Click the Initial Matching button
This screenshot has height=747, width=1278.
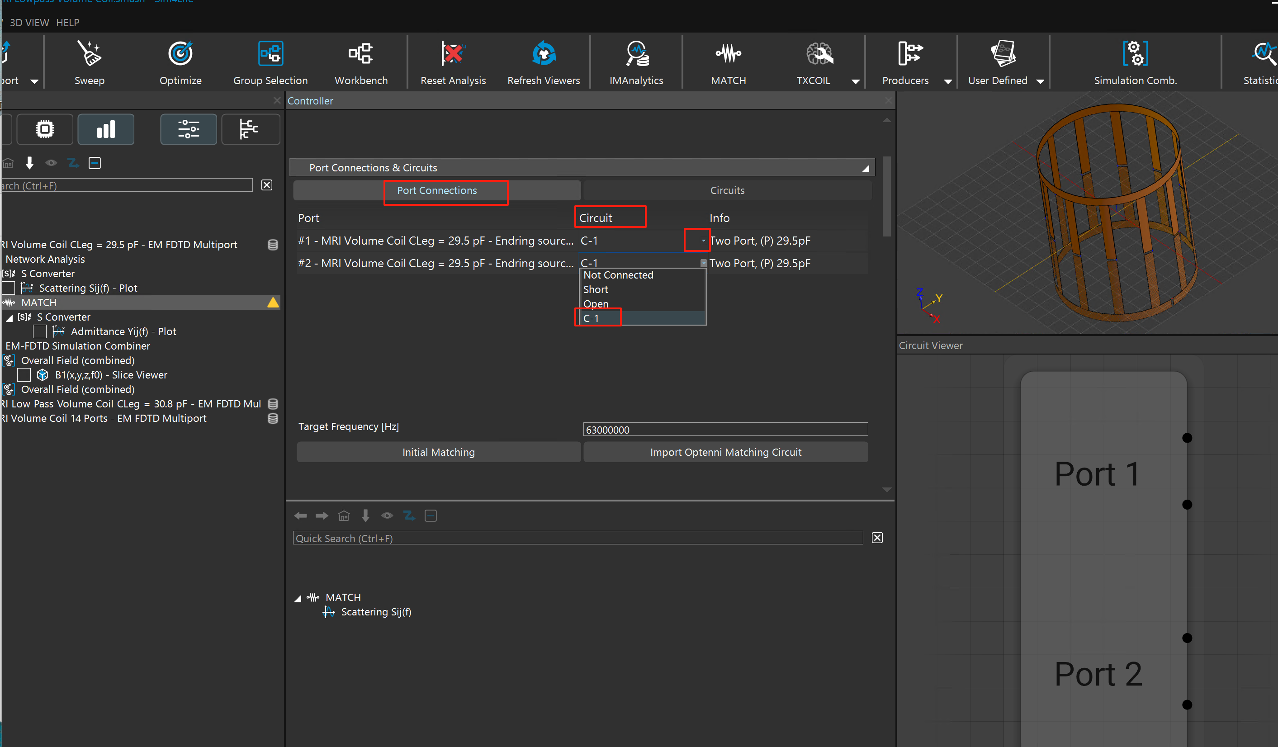pyautogui.click(x=438, y=452)
